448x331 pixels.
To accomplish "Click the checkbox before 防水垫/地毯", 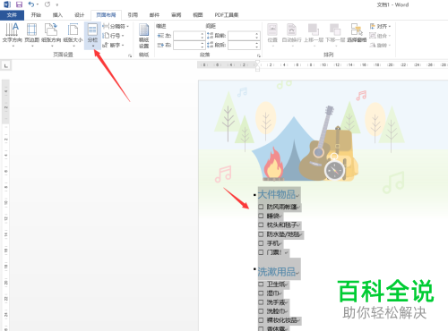I will click(x=261, y=234).
